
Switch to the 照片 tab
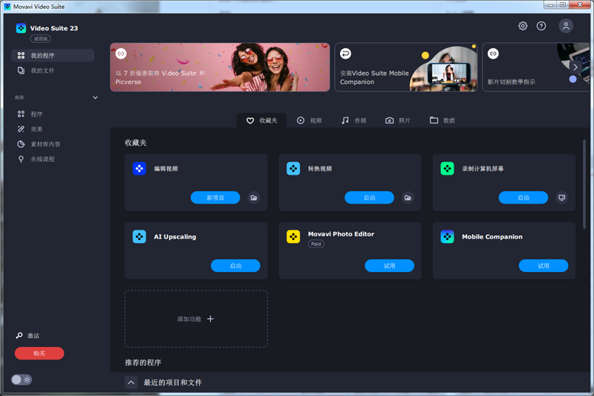398,120
